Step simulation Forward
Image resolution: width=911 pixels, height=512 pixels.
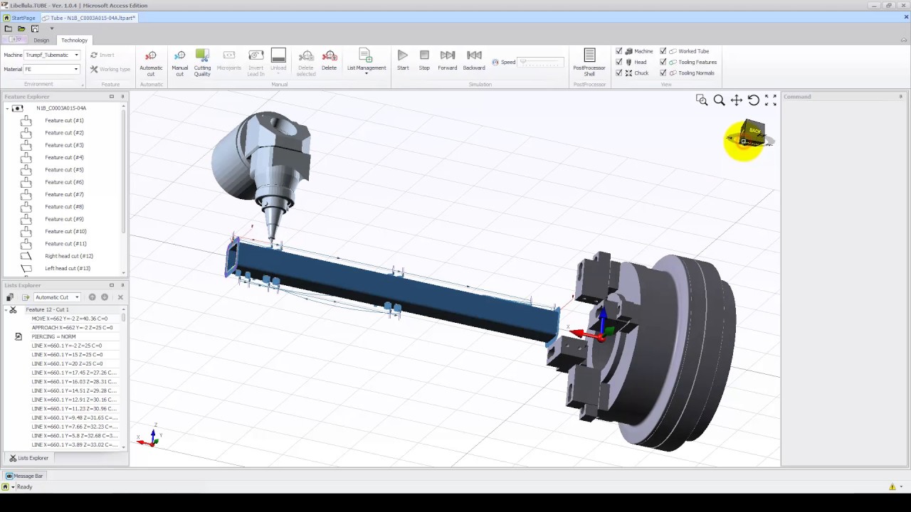448,60
